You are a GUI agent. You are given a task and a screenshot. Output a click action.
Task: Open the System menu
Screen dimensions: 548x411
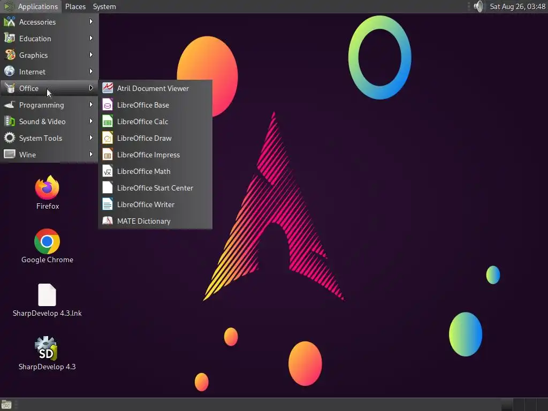[104, 6]
